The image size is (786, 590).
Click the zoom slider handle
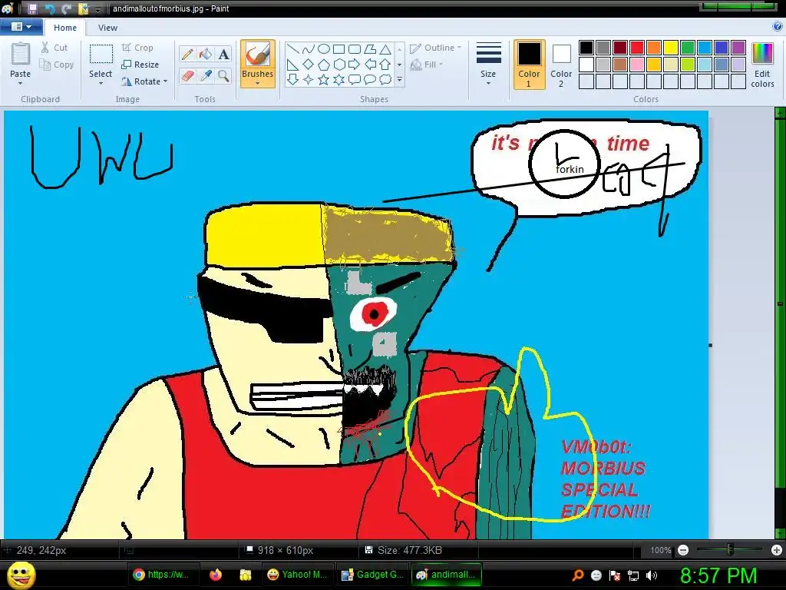[x=731, y=550]
